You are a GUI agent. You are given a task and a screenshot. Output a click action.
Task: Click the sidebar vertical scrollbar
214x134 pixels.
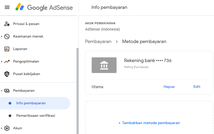pos(78,91)
